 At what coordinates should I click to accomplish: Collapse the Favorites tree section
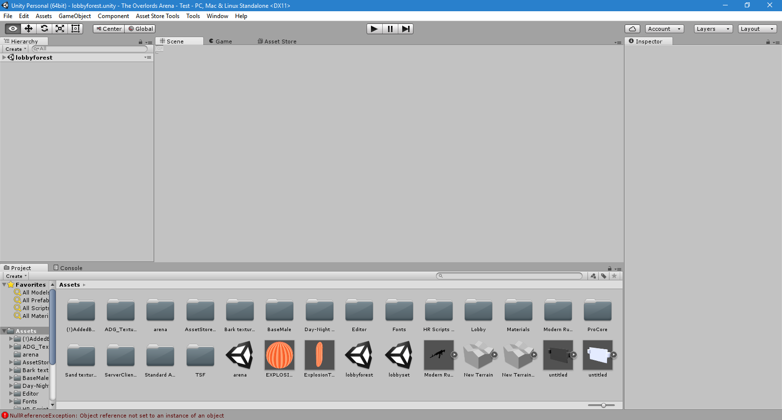tap(4, 285)
